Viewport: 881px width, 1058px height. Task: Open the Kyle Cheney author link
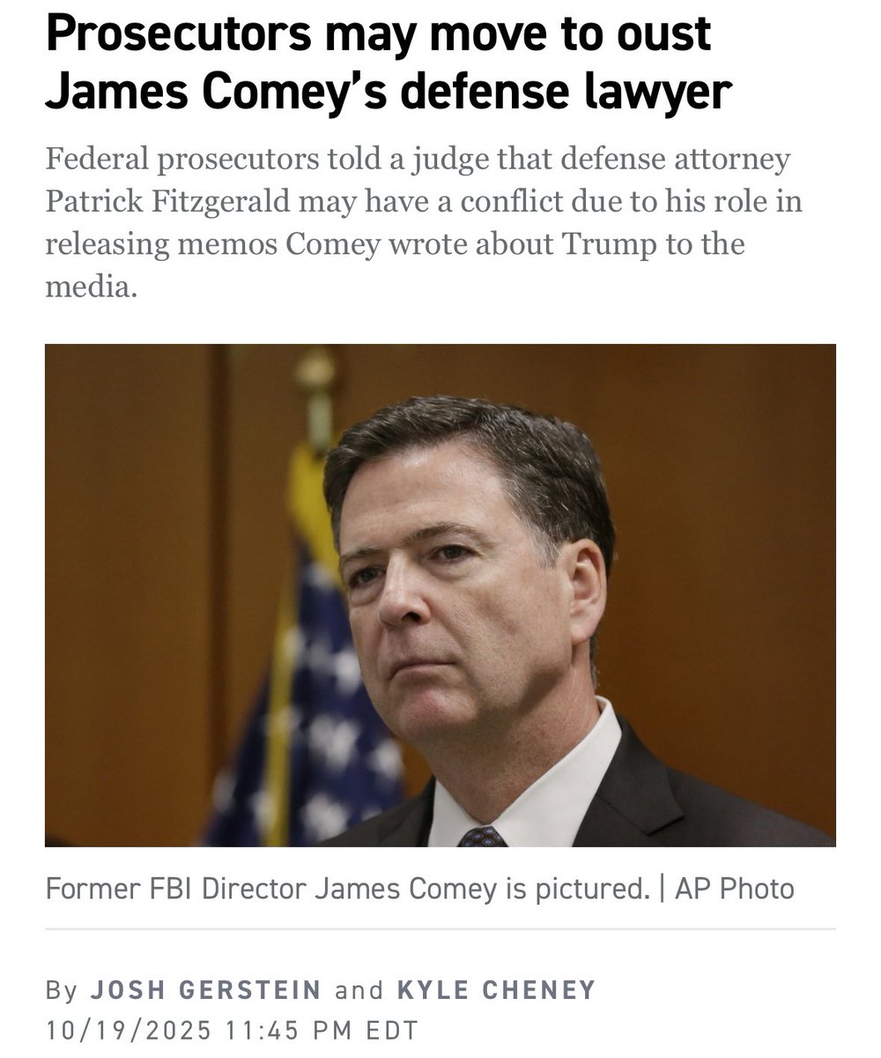pos(497,989)
